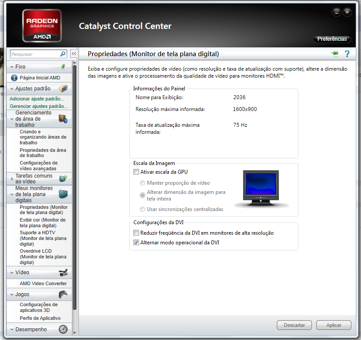Click the 75 Hz refresh rate value
The width and height of the screenshot is (361, 340).
(240, 125)
